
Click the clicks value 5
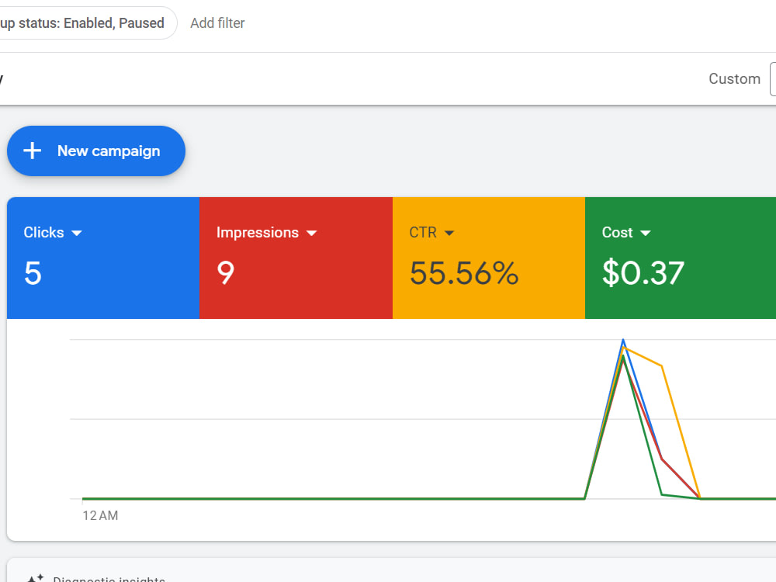point(33,273)
